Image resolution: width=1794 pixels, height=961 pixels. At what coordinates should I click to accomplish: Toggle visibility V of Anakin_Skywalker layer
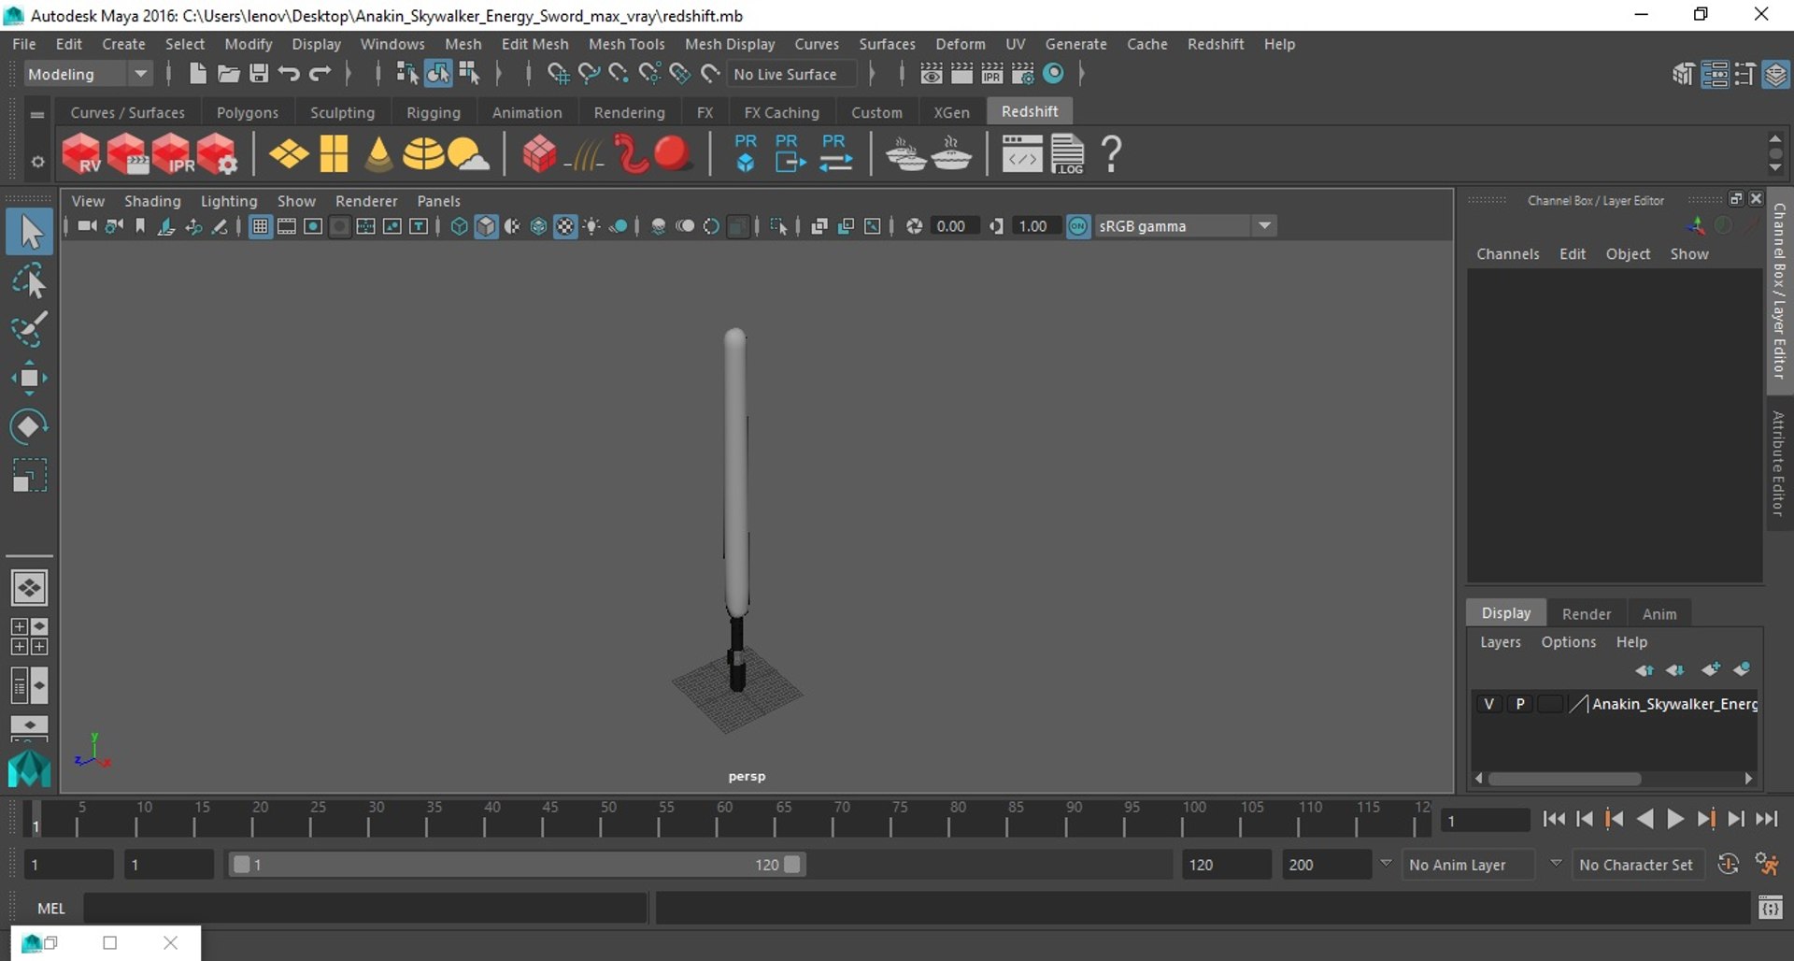(1488, 704)
